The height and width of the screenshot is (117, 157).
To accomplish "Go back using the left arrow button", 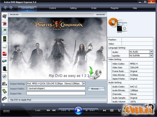I will click(5, 8).
